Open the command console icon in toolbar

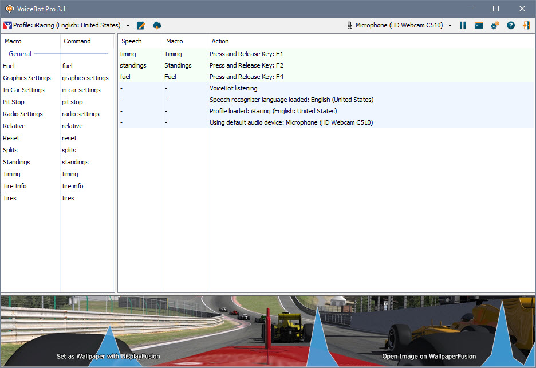click(478, 25)
